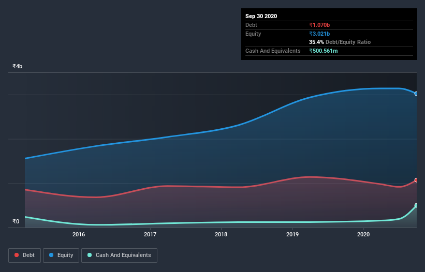Select the 2019 x-axis label
The height and width of the screenshot is (272, 425).
(292, 234)
